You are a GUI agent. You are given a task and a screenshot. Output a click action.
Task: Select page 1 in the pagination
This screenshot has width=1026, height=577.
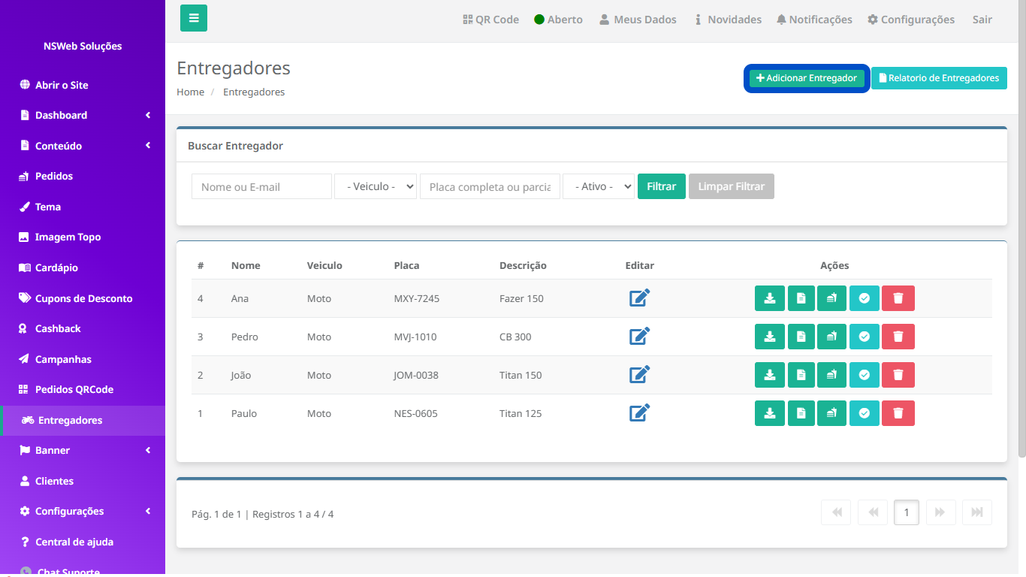[907, 512]
